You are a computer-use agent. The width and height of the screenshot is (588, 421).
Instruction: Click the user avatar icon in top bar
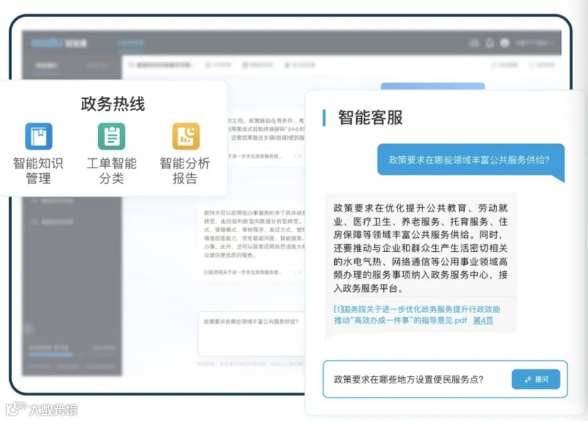pyautogui.click(x=505, y=43)
